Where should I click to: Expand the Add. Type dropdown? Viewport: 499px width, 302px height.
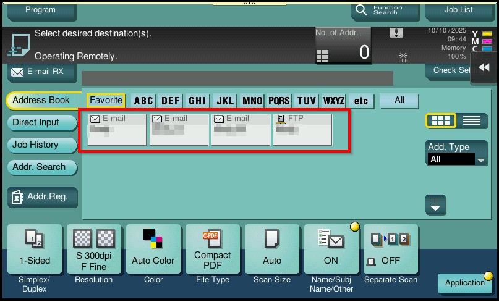pyautogui.click(x=458, y=159)
